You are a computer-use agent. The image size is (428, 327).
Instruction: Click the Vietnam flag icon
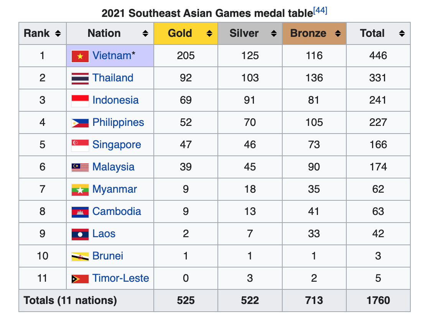pos(80,56)
